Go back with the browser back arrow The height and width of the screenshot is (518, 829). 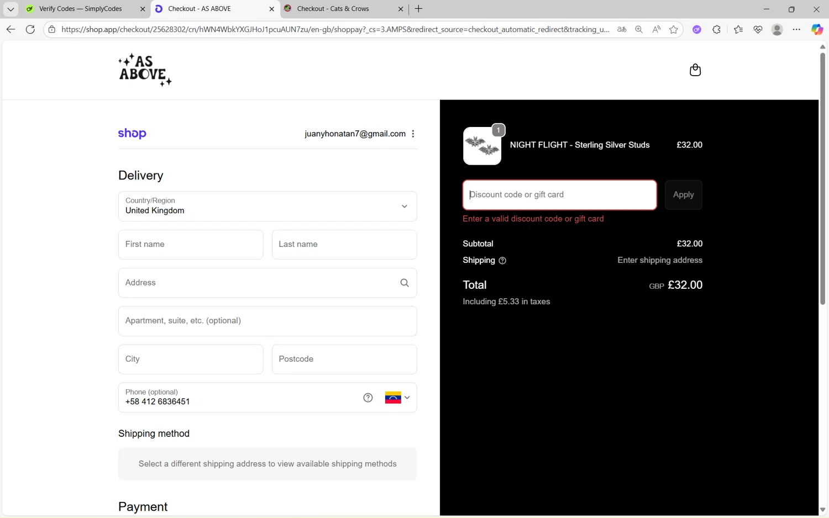[x=11, y=29]
